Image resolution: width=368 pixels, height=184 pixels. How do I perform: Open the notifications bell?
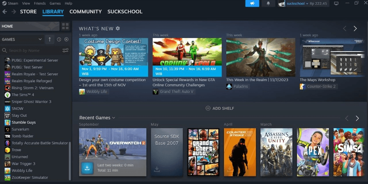point(268,3)
